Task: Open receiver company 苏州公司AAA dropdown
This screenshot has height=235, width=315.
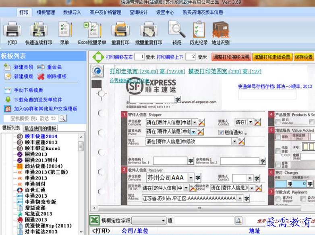Action: coord(191,178)
